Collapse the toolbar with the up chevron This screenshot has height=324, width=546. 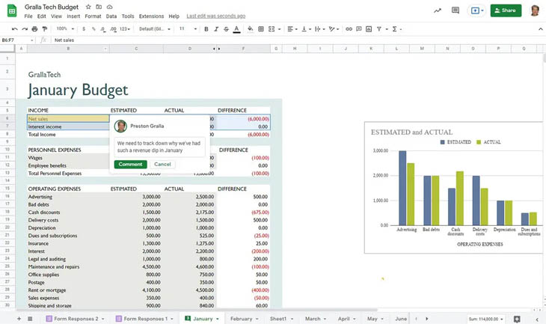(x=540, y=29)
